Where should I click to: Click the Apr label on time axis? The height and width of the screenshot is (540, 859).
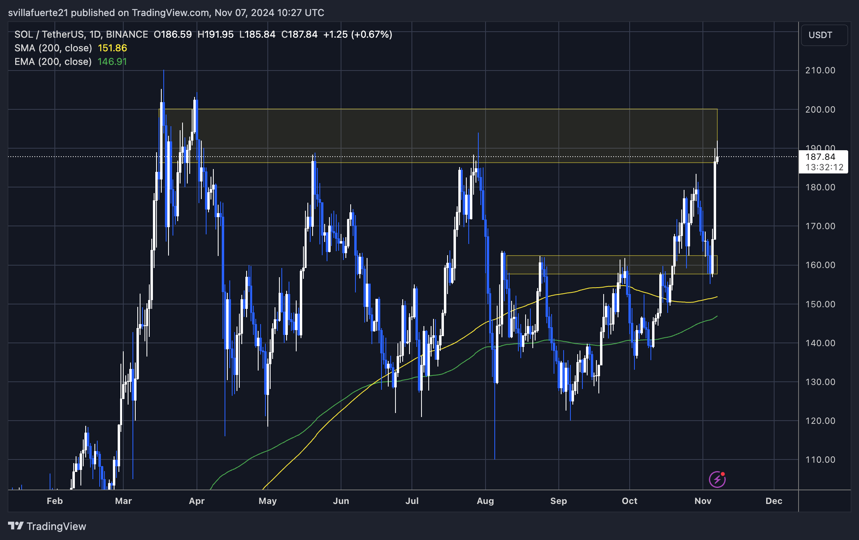tap(197, 501)
